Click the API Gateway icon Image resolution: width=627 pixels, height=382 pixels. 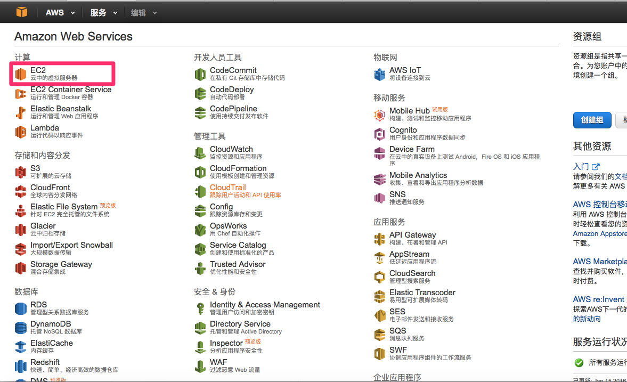click(380, 239)
